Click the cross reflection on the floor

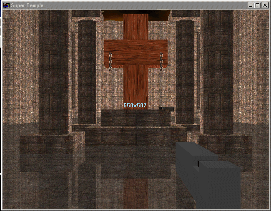tap(135, 191)
